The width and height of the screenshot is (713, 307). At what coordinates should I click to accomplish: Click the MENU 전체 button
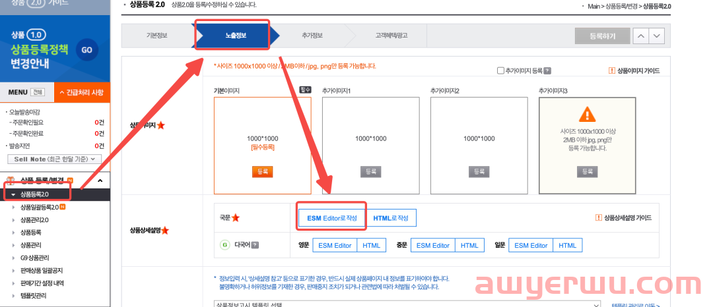pos(37,92)
